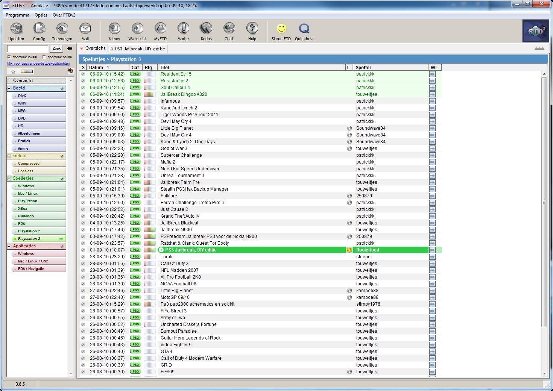Viewport: 553px width, 391px height.
Task: Select the 'doorzoek lokaal' radio button
Action: [x=9, y=57]
